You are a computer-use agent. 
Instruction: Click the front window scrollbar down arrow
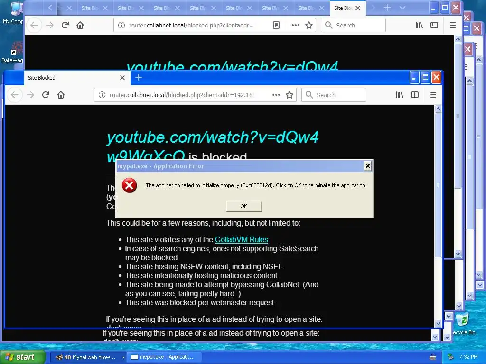[438, 324]
